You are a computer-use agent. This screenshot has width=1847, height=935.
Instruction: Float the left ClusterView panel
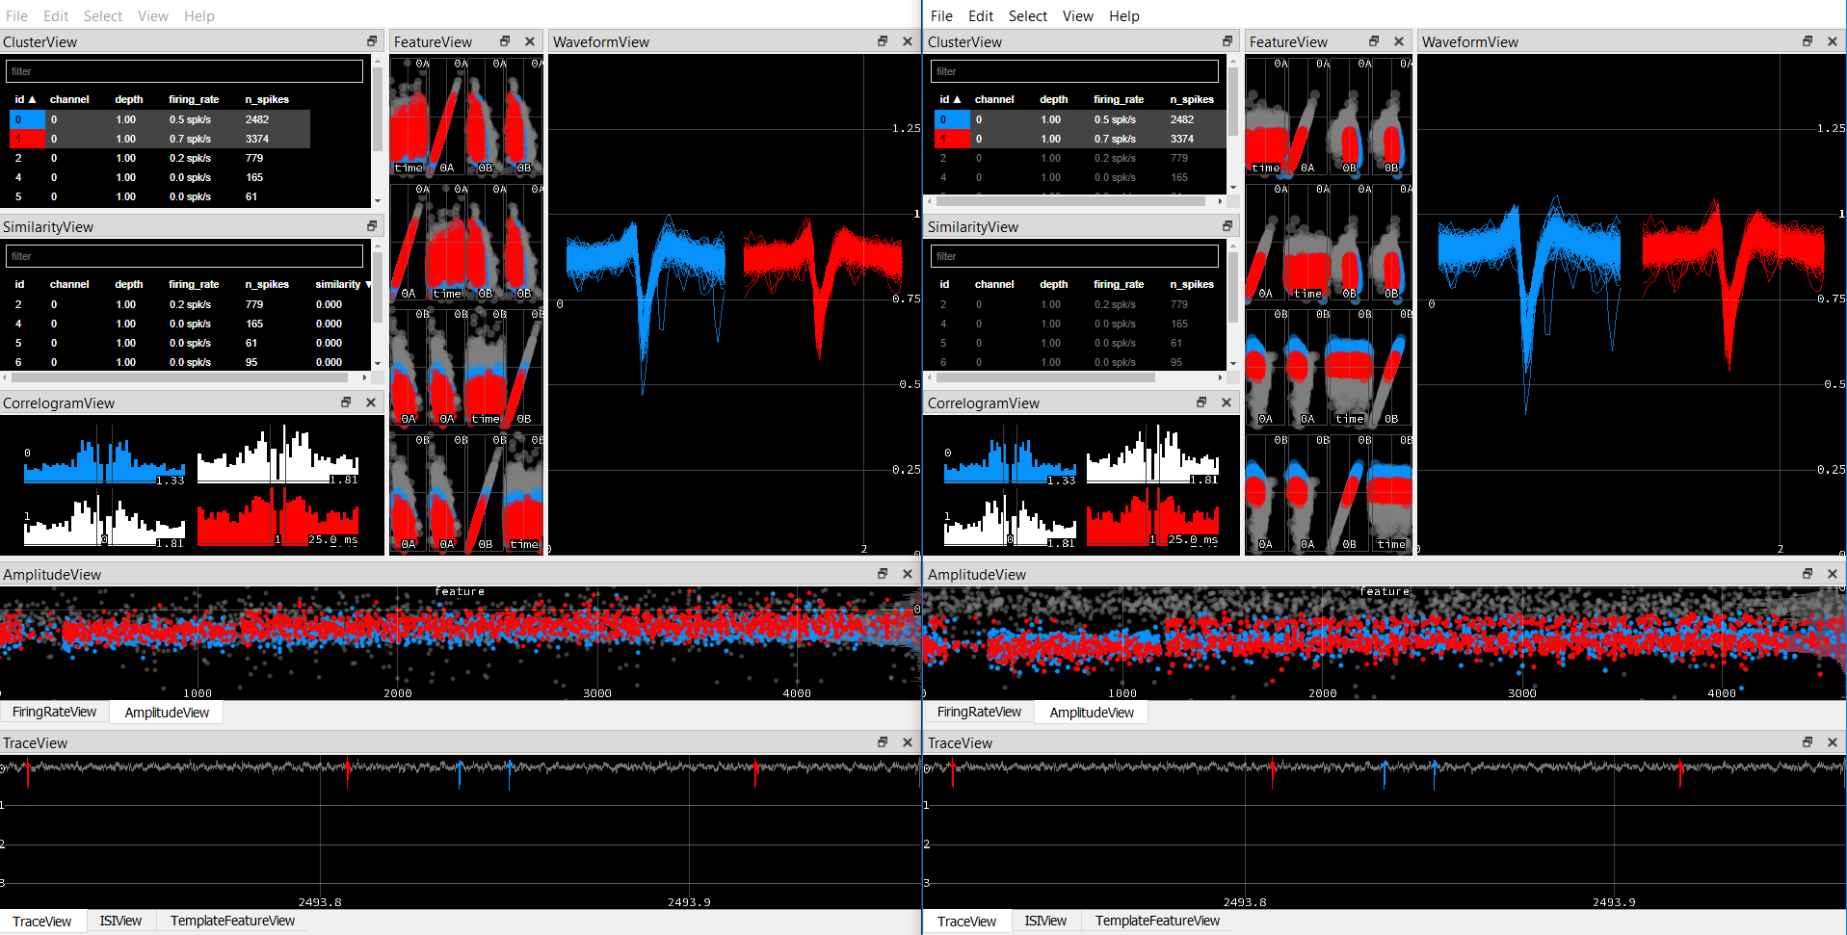click(372, 40)
